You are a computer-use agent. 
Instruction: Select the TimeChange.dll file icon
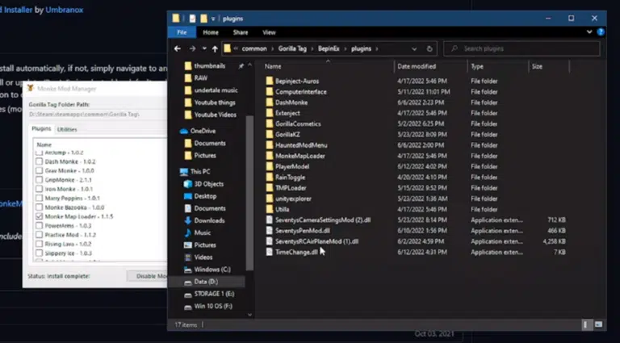[270, 252]
